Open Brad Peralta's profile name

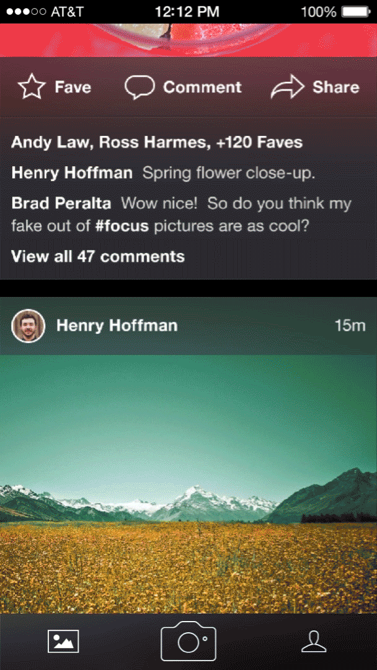(61, 203)
